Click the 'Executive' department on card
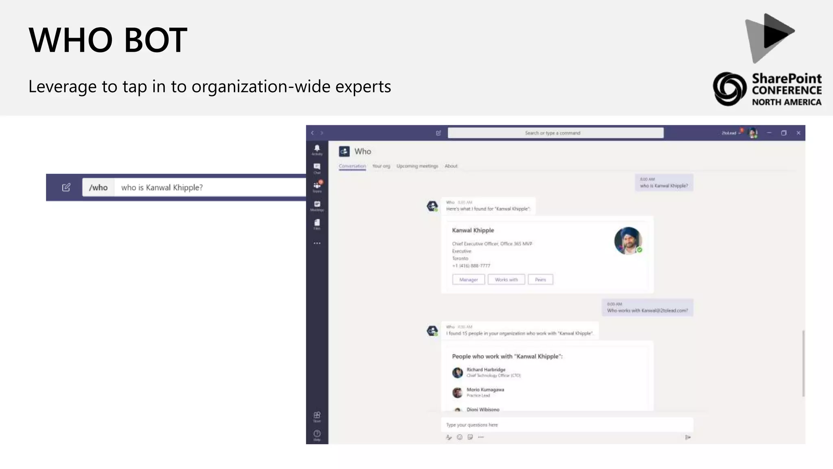Image resolution: width=833 pixels, height=469 pixels. [462, 251]
